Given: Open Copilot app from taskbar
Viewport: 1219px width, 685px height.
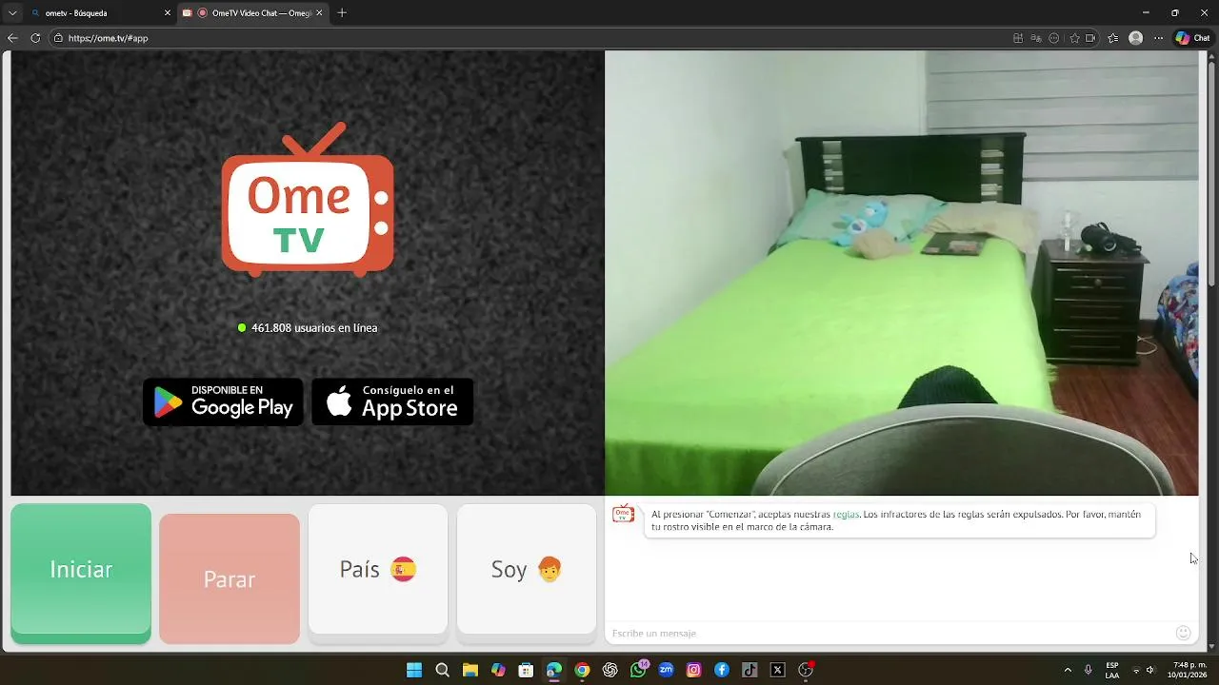Looking at the screenshot, I should [498, 670].
